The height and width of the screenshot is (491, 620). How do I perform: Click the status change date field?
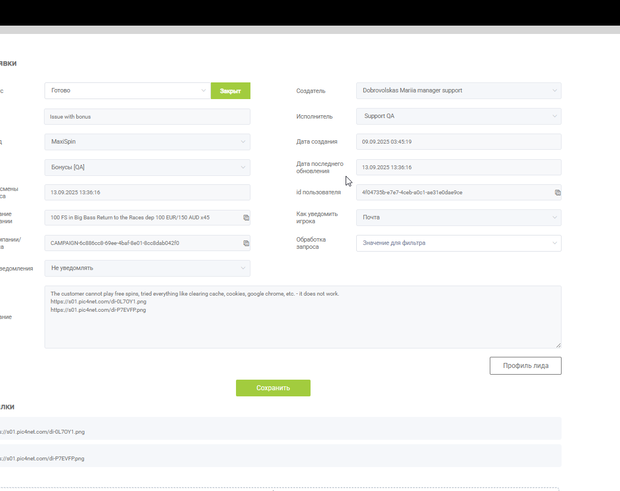point(147,192)
